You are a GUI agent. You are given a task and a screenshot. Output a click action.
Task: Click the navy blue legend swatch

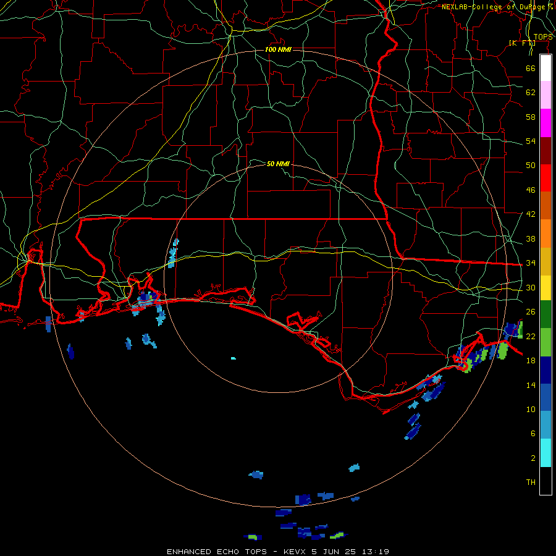coord(545,370)
